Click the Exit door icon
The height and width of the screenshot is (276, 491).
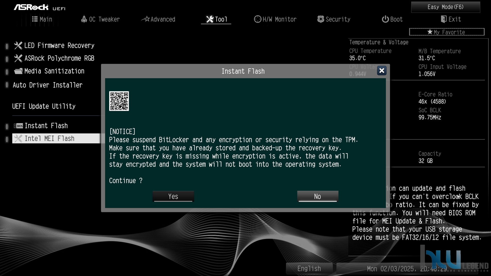[443, 19]
